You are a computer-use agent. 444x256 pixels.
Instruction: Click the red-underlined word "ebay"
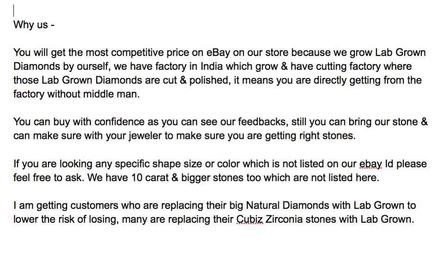[x=371, y=163]
